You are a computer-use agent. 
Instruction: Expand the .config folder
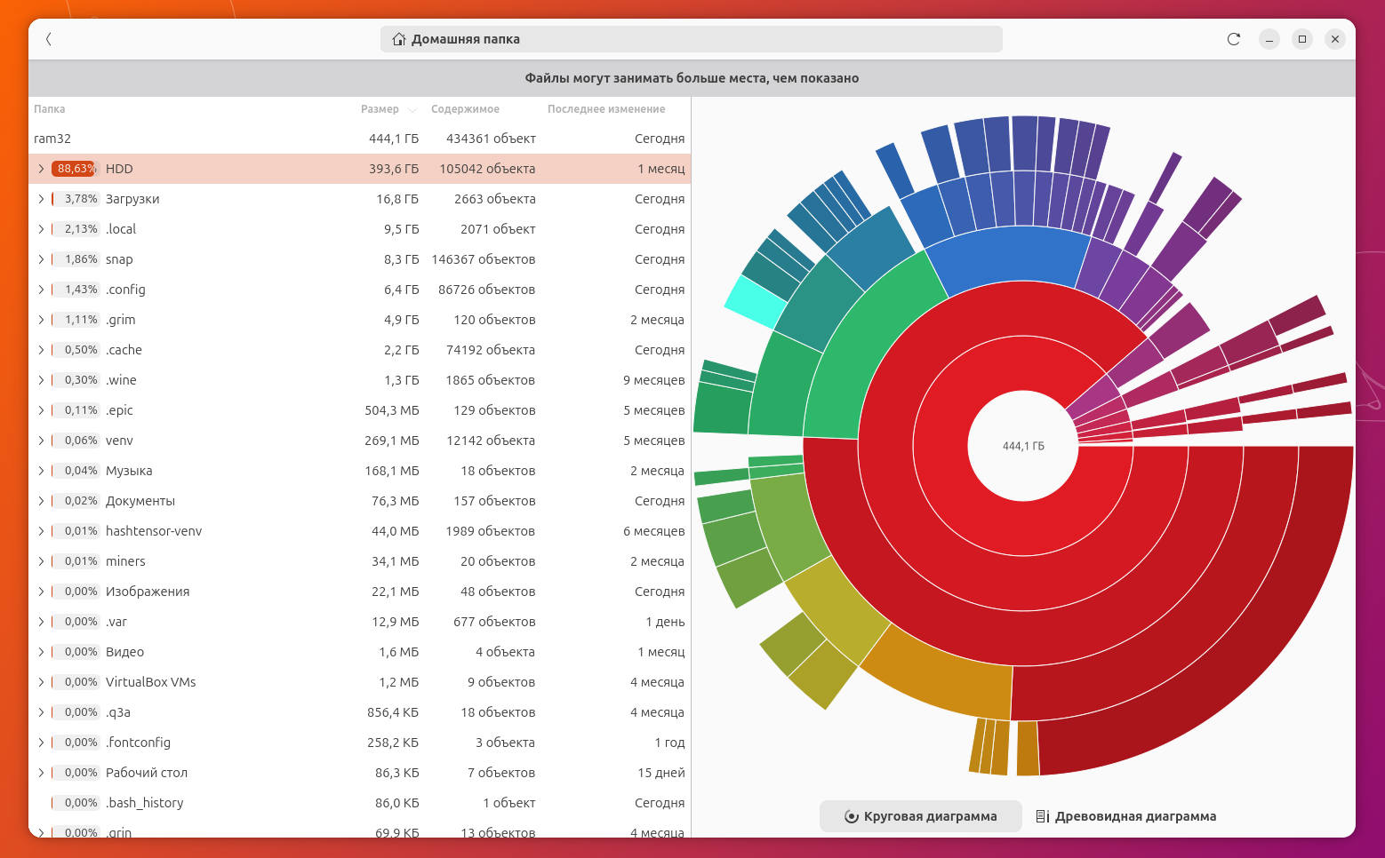(x=41, y=290)
